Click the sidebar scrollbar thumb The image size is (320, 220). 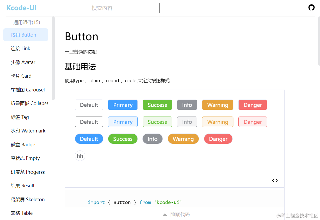coord(53,58)
